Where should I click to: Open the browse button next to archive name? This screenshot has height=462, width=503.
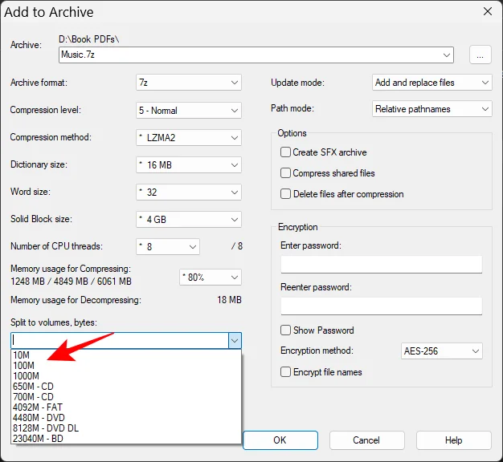[x=480, y=55]
